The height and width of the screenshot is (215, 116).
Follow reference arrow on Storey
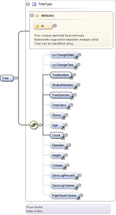(x=63, y=118)
